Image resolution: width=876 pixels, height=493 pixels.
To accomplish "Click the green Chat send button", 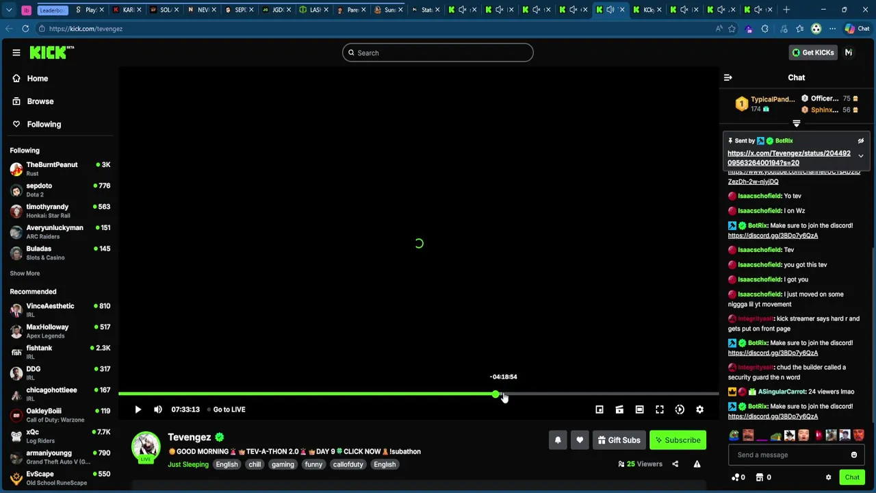I will click(x=852, y=477).
